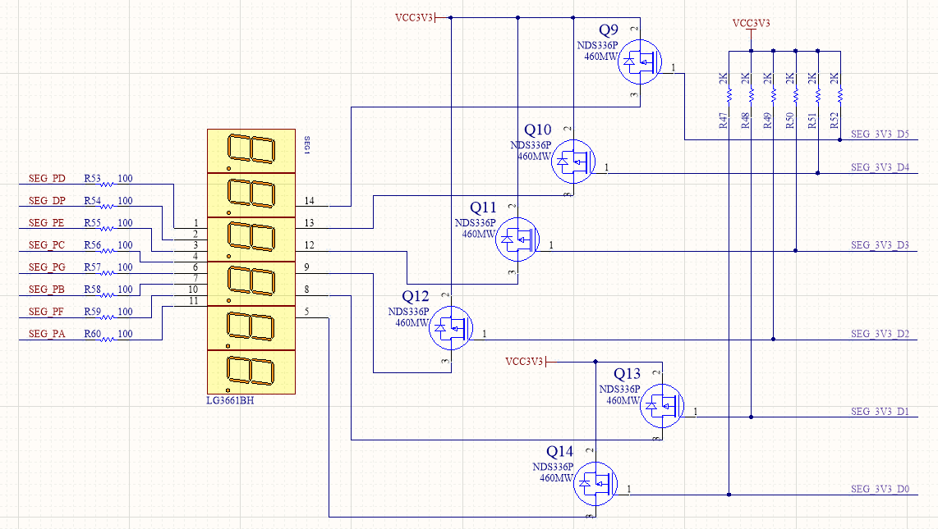The height and width of the screenshot is (529, 938).
Task: Click the SEG_3V3_D2 net label
Action: pos(880,334)
